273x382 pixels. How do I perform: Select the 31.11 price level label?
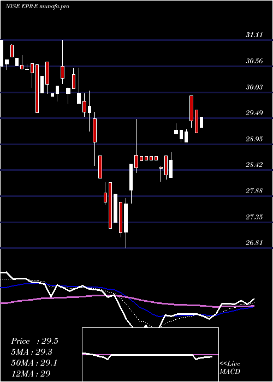click(254, 35)
